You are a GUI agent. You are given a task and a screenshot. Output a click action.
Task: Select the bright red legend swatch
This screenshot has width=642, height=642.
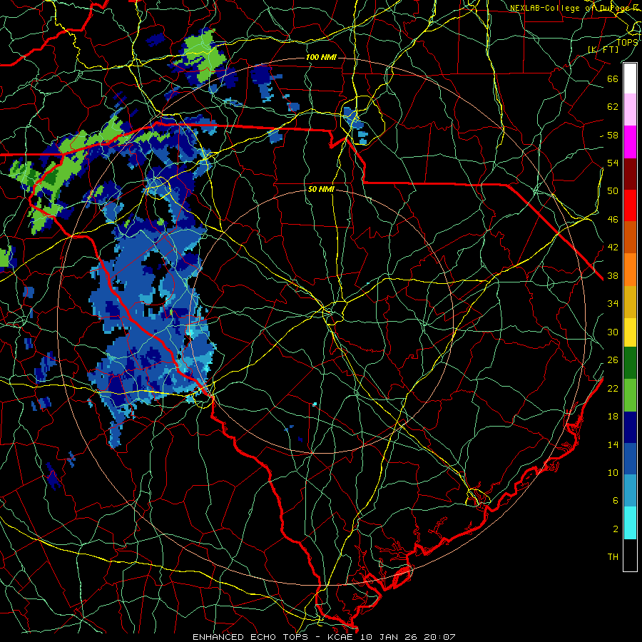click(630, 205)
